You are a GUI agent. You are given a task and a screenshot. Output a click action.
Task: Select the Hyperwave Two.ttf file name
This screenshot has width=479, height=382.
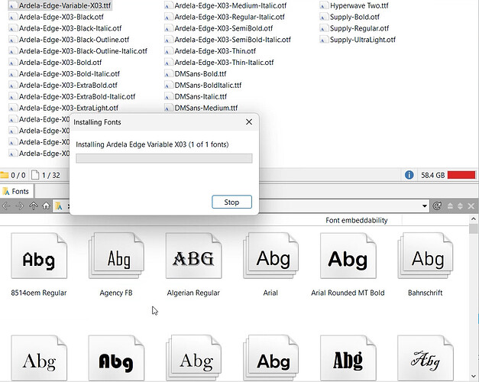point(359,5)
